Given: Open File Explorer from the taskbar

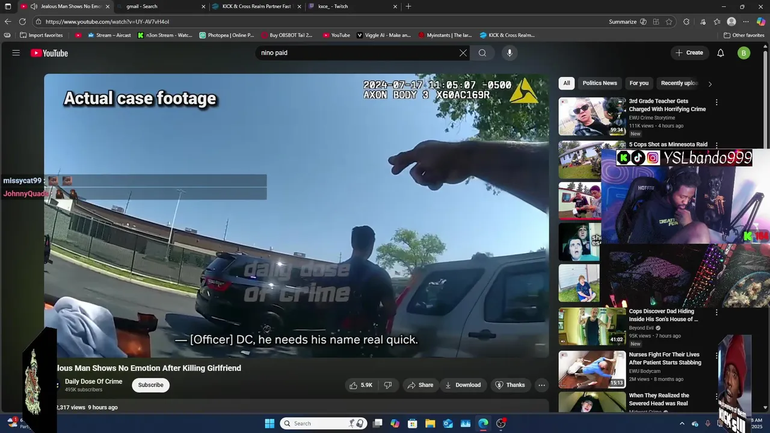Looking at the screenshot, I should 431,423.
